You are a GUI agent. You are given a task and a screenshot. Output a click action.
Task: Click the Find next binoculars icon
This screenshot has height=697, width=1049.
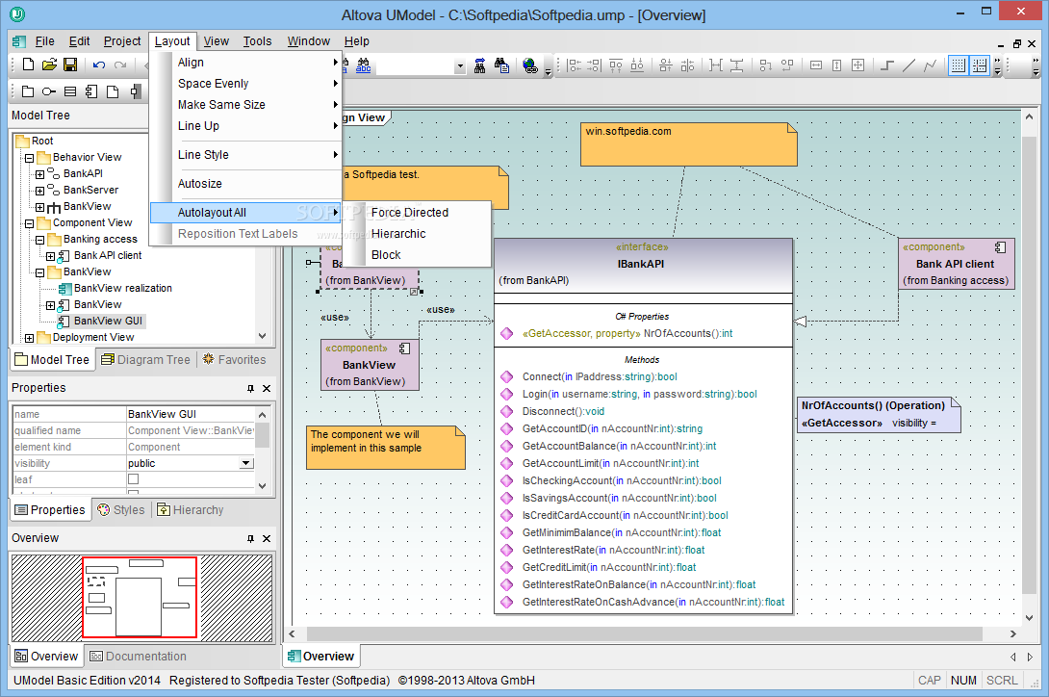[x=479, y=65]
